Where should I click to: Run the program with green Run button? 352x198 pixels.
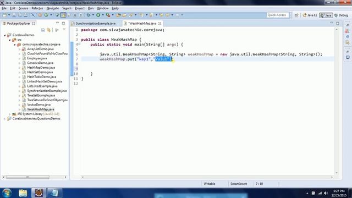(x=98, y=15)
